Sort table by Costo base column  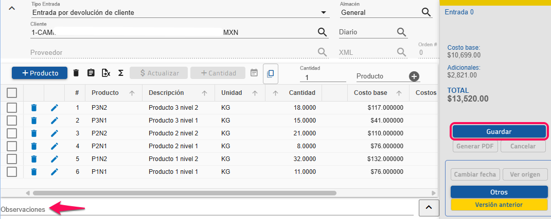tap(370, 93)
